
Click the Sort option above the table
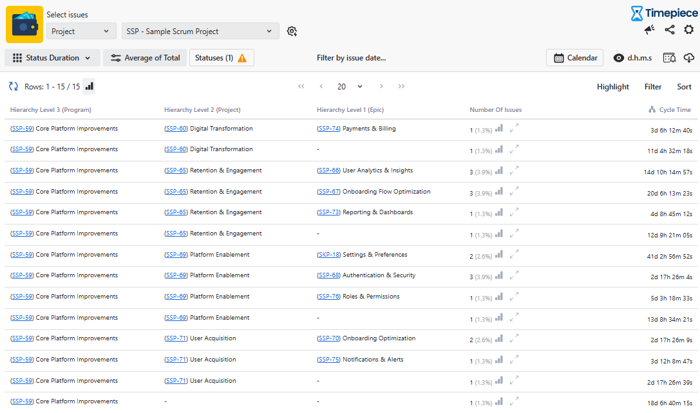684,87
